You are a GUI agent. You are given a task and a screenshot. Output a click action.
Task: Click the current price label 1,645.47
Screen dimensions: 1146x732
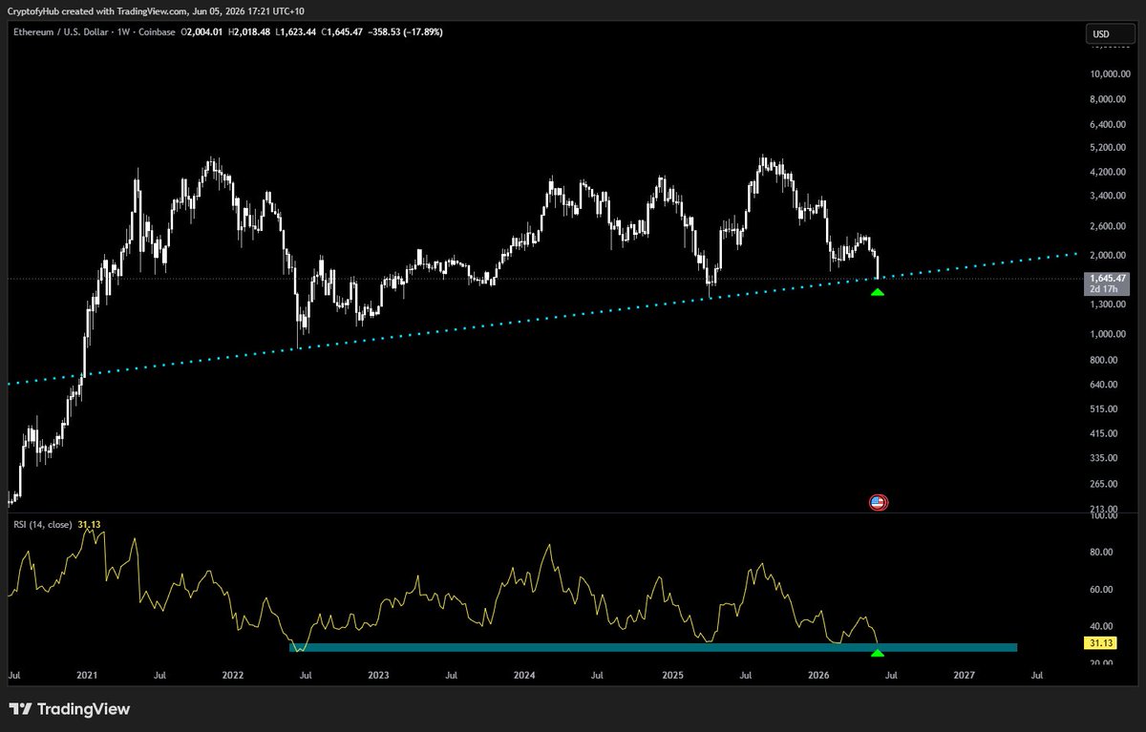[1105, 278]
